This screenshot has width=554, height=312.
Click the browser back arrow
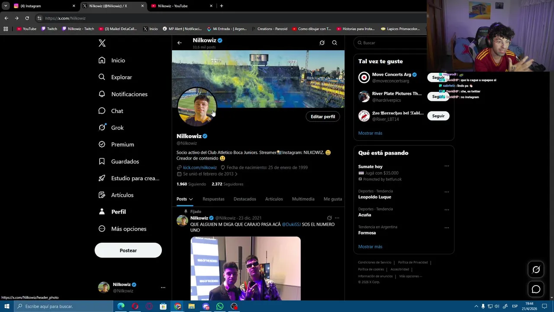click(x=6, y=18)
